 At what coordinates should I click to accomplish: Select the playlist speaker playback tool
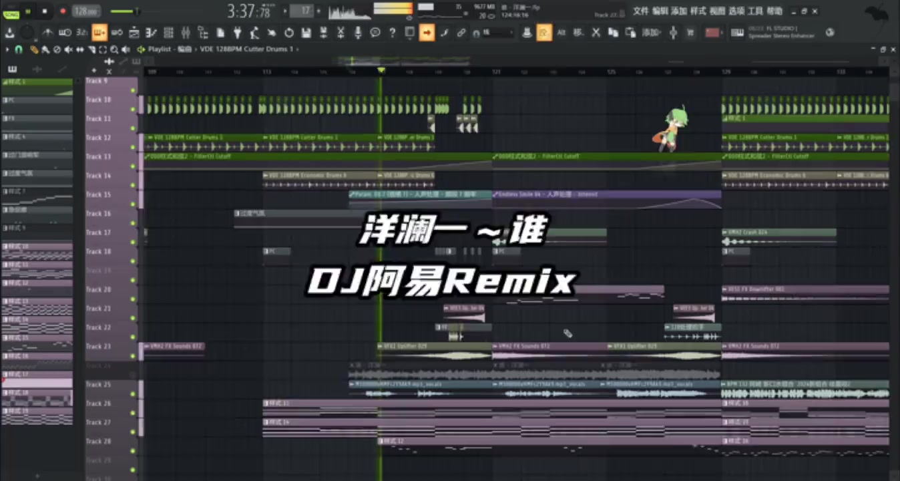tap(126, 49)
